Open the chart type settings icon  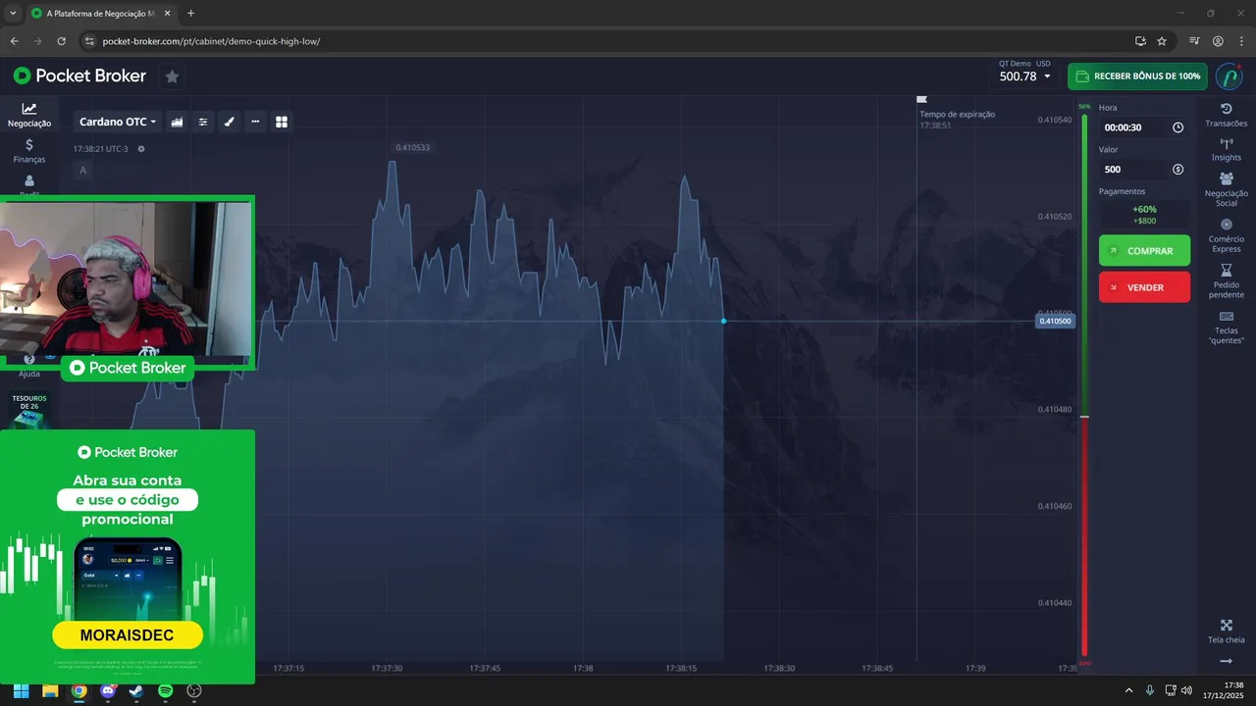(177, 122)
